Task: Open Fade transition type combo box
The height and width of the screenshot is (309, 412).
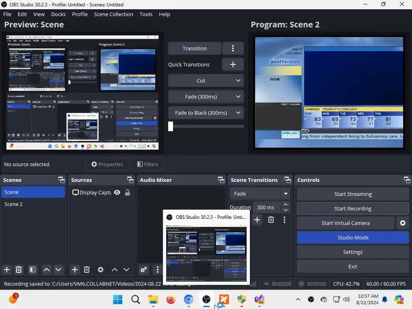Action: click(260, 194)
